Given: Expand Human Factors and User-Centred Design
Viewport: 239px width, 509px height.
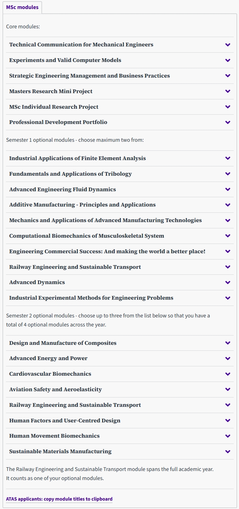Looking at the screenshot, I should tap(65, 421).
